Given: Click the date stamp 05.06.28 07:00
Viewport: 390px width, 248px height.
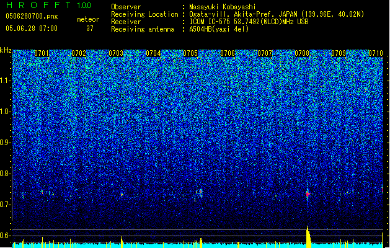Looking at the screenshot, I should (x=32, y=29).
